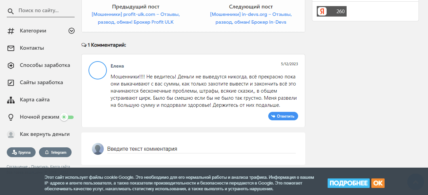Click the search magnifier icon
The height and width of the screenshot is (195, 428).
click(x=11, y=11)
